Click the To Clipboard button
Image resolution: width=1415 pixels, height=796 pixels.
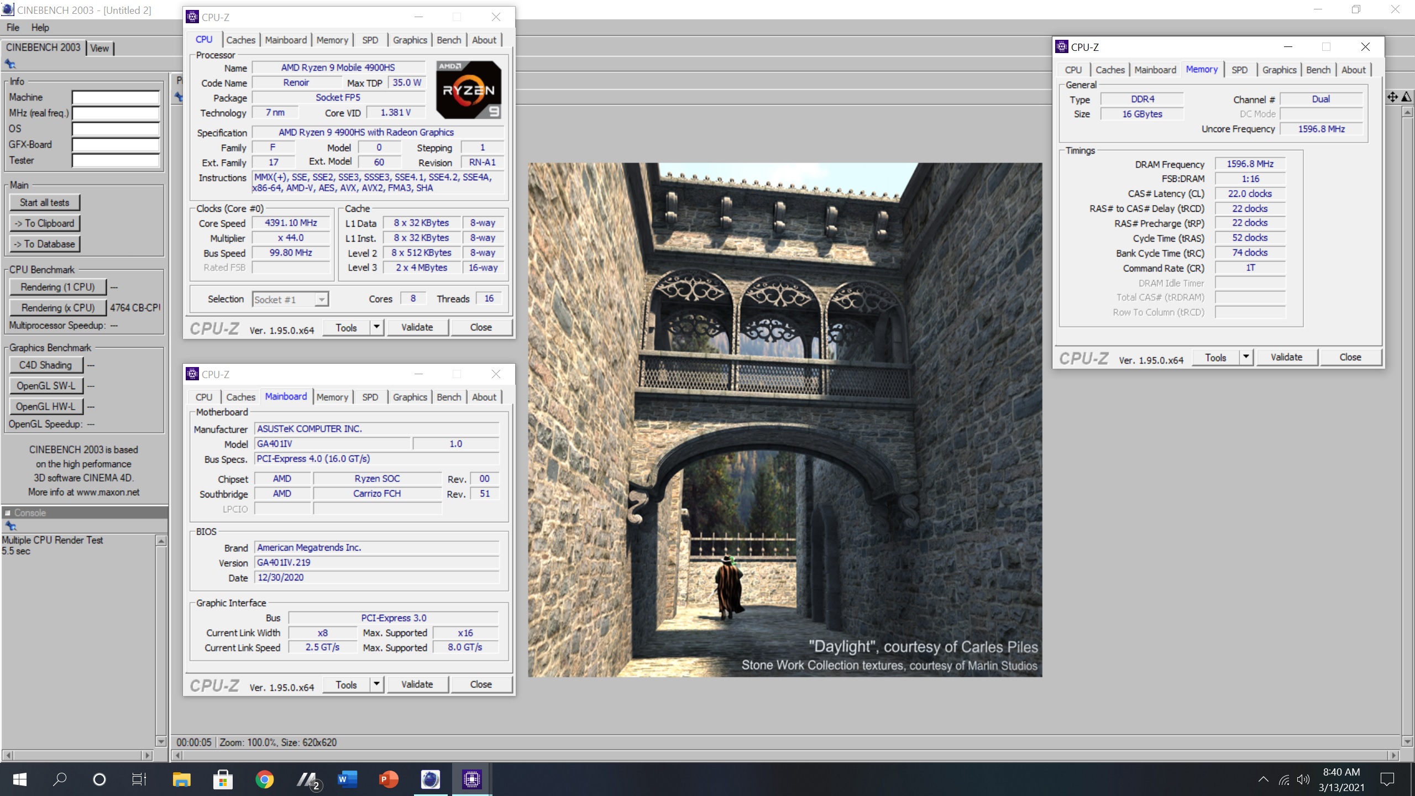(45, 223)
